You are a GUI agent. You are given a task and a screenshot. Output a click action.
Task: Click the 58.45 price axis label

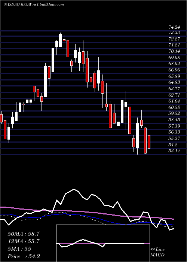click(x=174, y=120)
